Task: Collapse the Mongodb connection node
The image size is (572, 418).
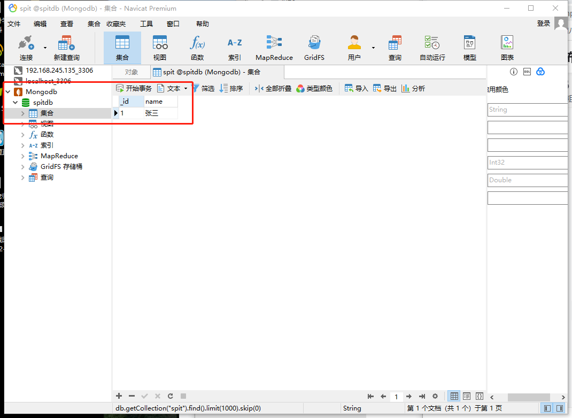Action: (x=8, y=91)
